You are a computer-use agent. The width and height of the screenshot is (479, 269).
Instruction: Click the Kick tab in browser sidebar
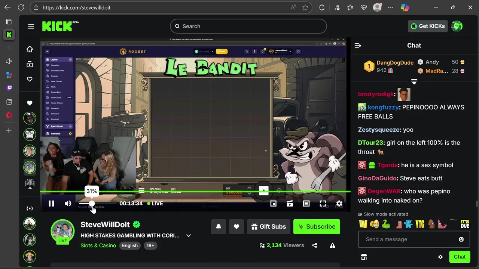9,35
